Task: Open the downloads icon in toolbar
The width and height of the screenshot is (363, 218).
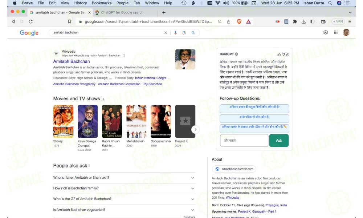Action: pos(303,21)
